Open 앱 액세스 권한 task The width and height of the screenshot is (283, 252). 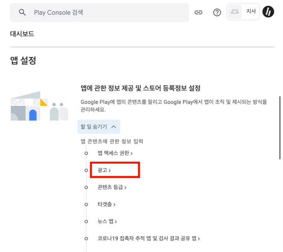[115, 153]
